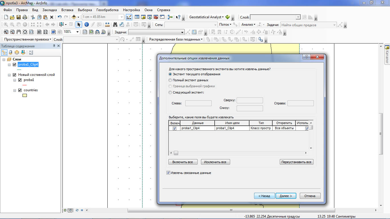Switch to List By Source view
Viewport: 390px width, 219px height.
[x=11, y=52]
